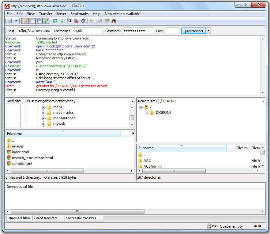
Task: Select index.html in the local file list
Action: click(20, 152)
